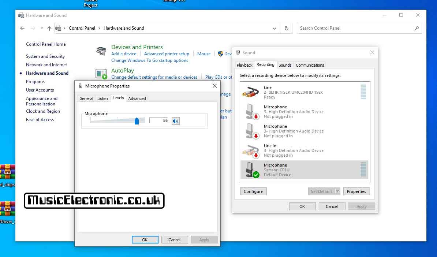Click Apply in Microphone Properties dialog
Image resolution: width=437 pixels, height=257 pixels.
pyautogui.click(x=204, y=240)
